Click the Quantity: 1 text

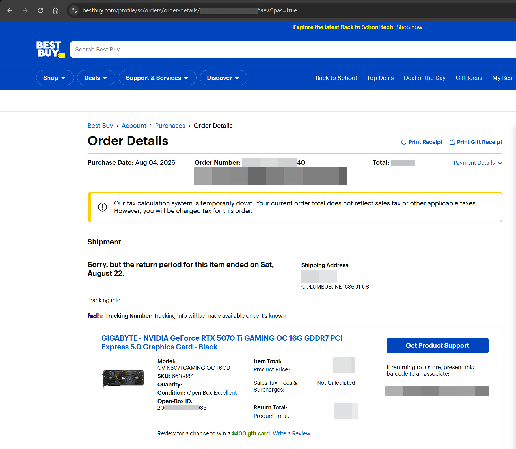pyautogui.click(x=172, y=384)
